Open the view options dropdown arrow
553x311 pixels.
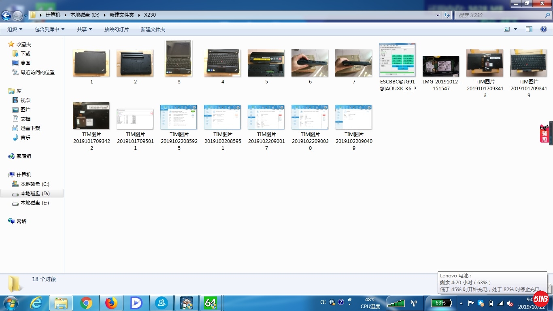point(515,29)
